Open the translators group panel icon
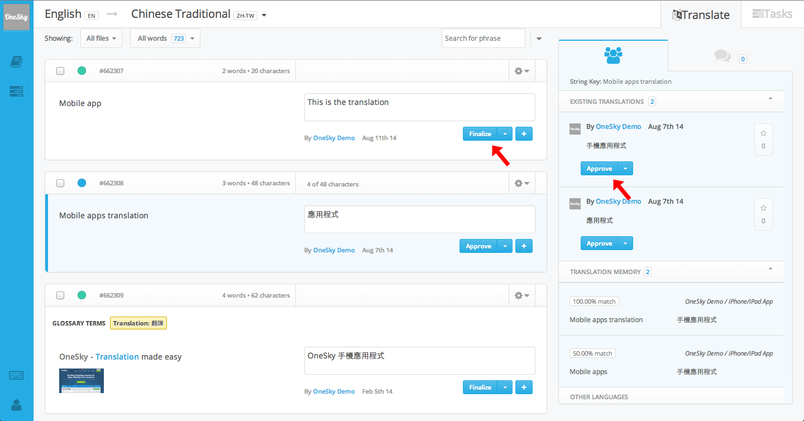 click(613, 55)
